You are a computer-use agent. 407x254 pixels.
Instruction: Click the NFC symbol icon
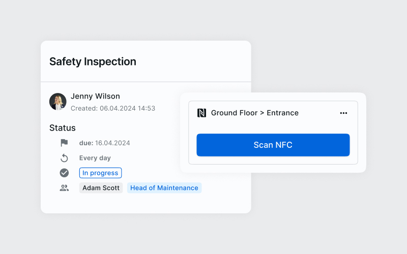pos(201,113)
